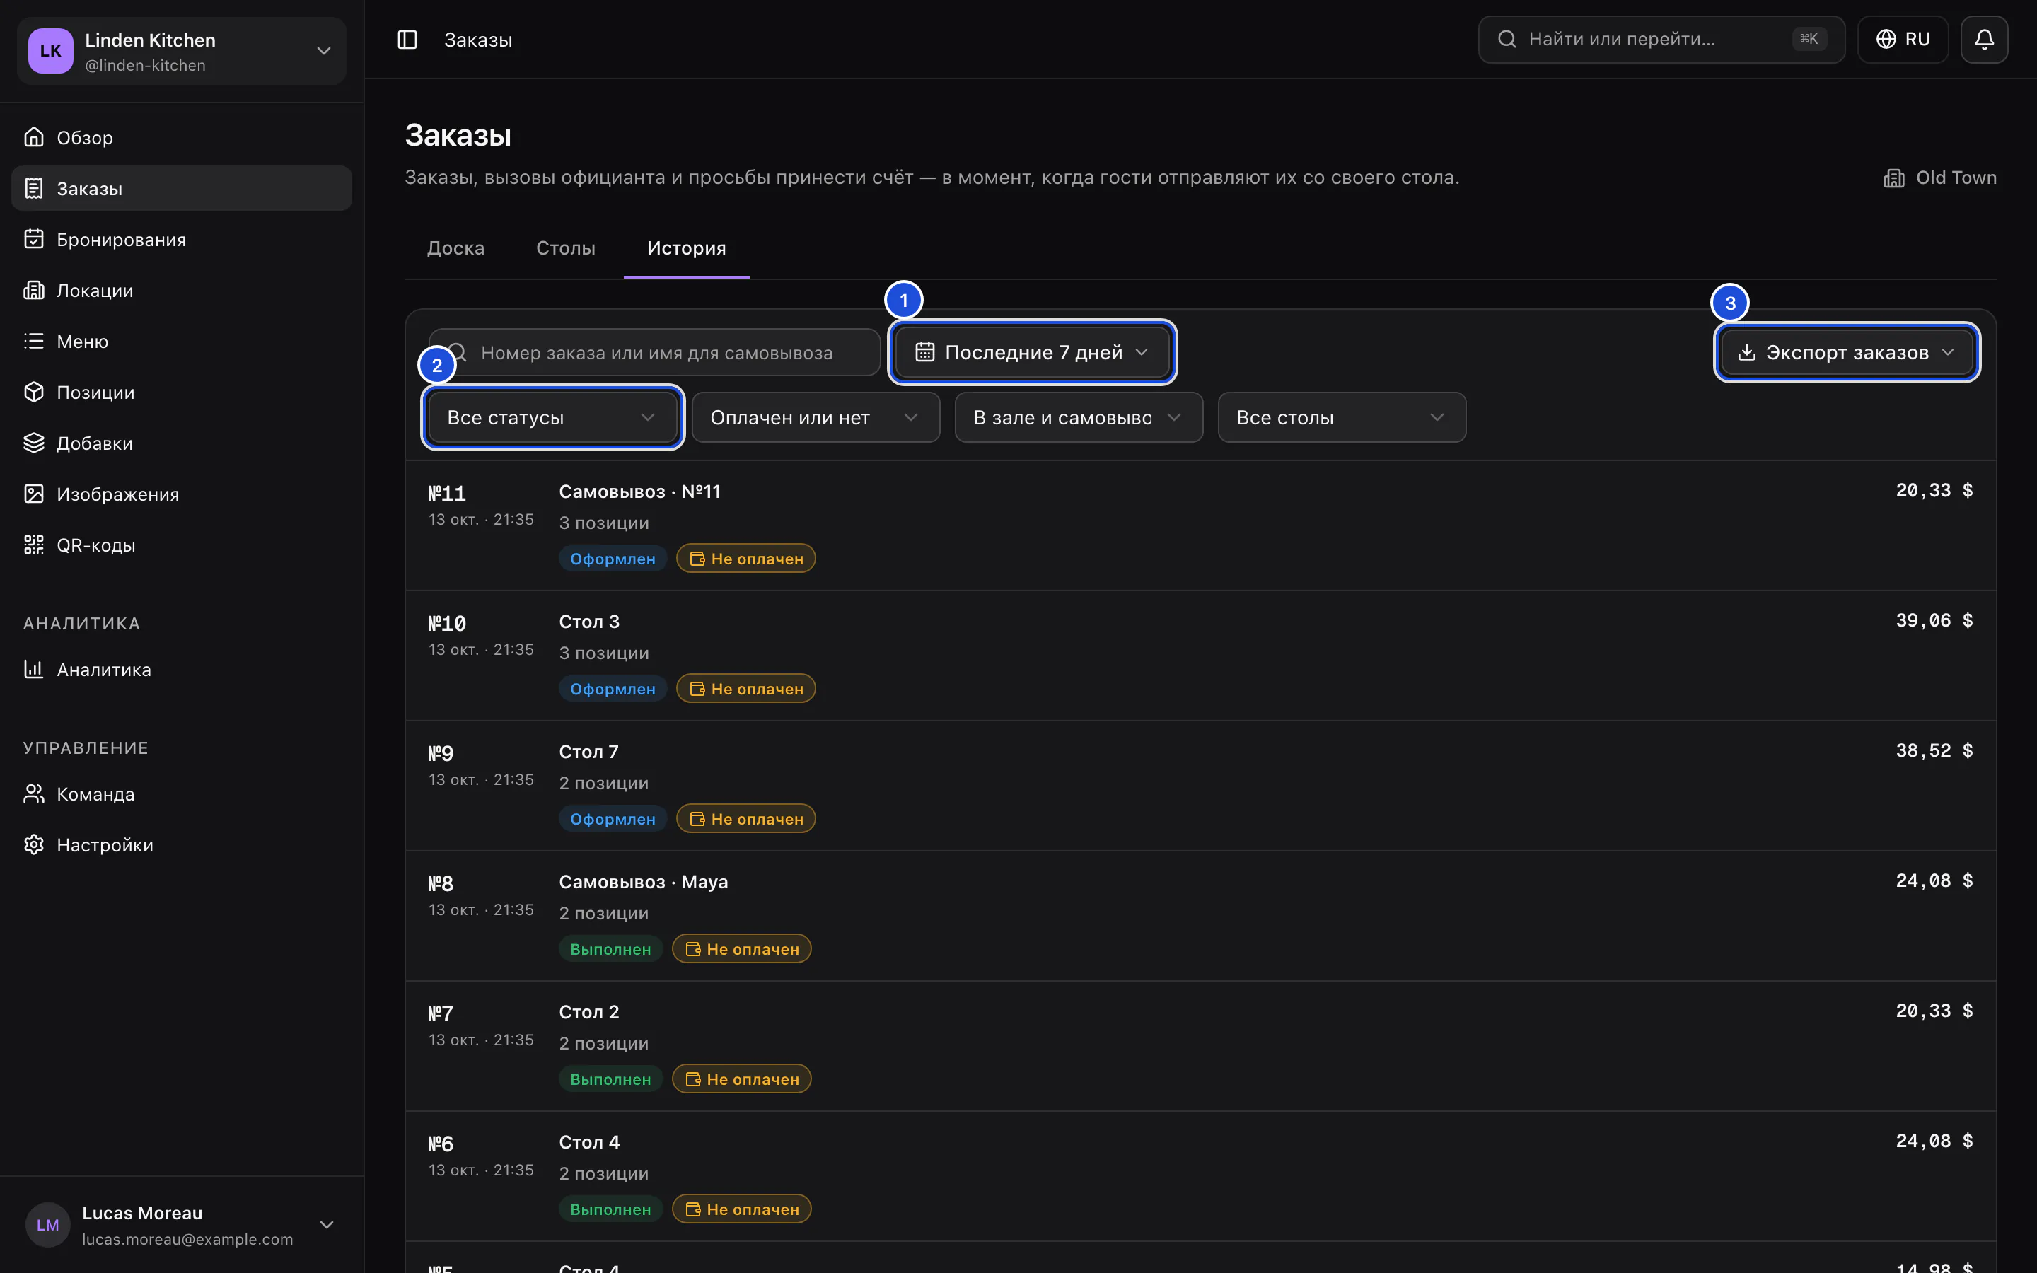Image resolution: width=2037 pixels, height=1273 pixels.
Task: Open Все столы filter dropdown
Action: [1341, 417]
